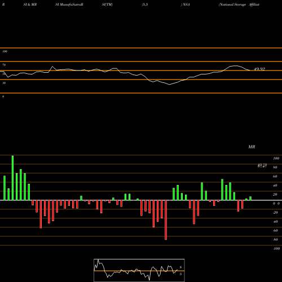Viewport: 282px width, 282px height.
Task: Click the 'SI MunafaSutraR' header label
Action: tap(69, 5)
